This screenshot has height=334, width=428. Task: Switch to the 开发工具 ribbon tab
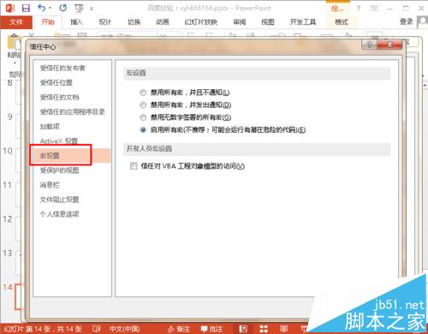[303, 22]
